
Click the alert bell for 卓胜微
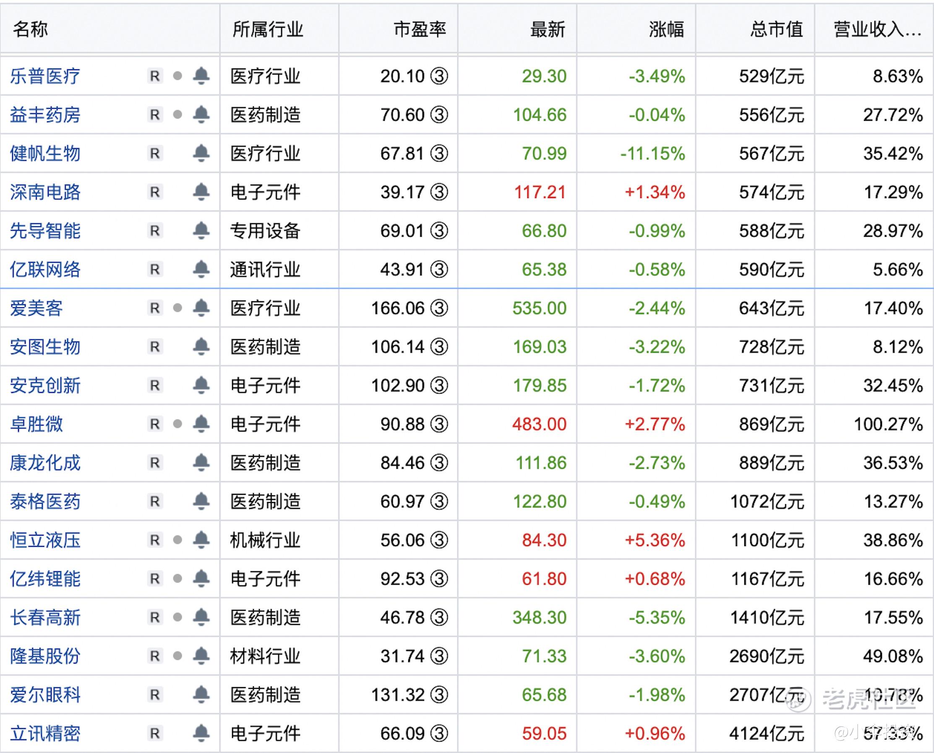pyautogui.click(x=201, y=424)
